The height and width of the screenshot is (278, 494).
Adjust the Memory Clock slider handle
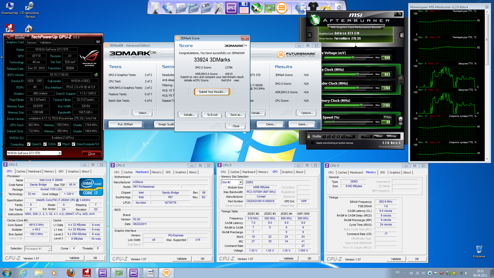coord(361,105)
